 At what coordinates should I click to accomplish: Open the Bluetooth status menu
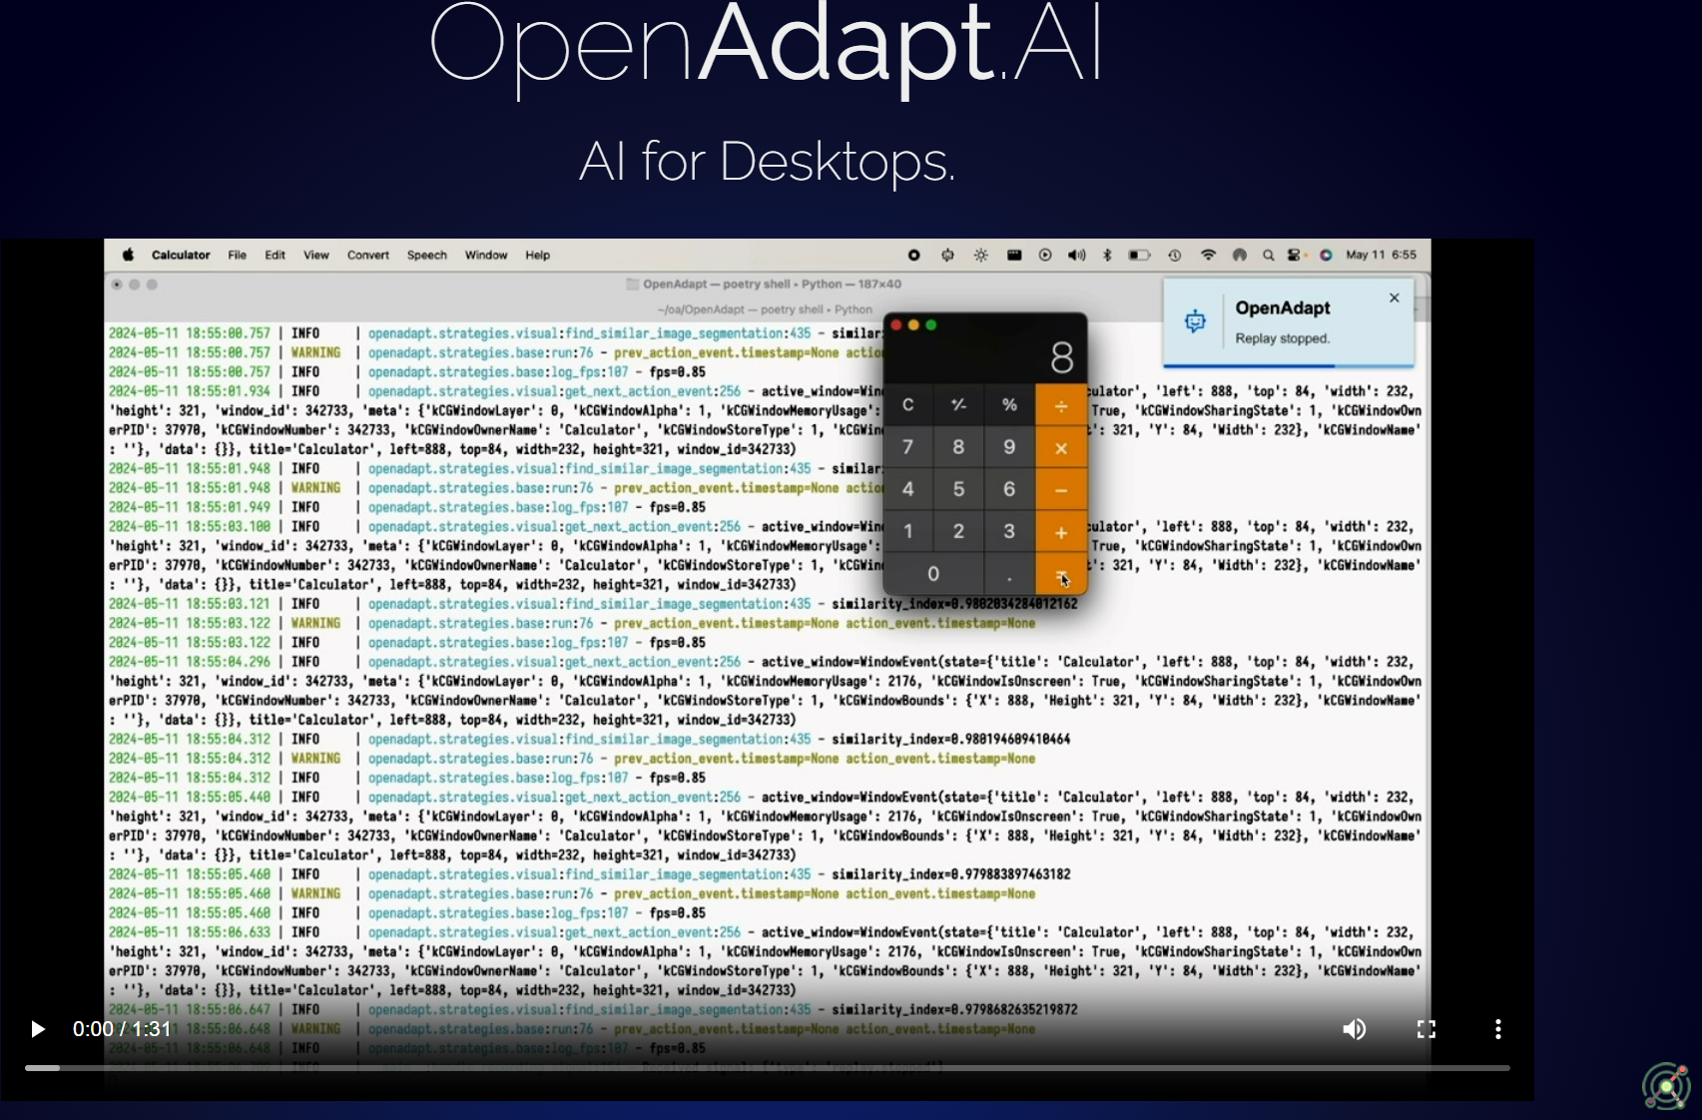pos(1107,256)
